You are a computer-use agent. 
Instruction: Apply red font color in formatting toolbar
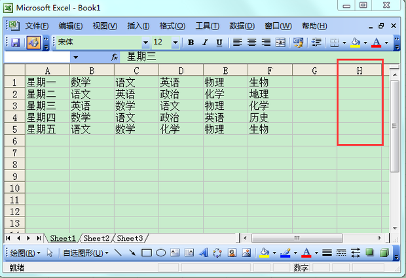pos(377,43)
